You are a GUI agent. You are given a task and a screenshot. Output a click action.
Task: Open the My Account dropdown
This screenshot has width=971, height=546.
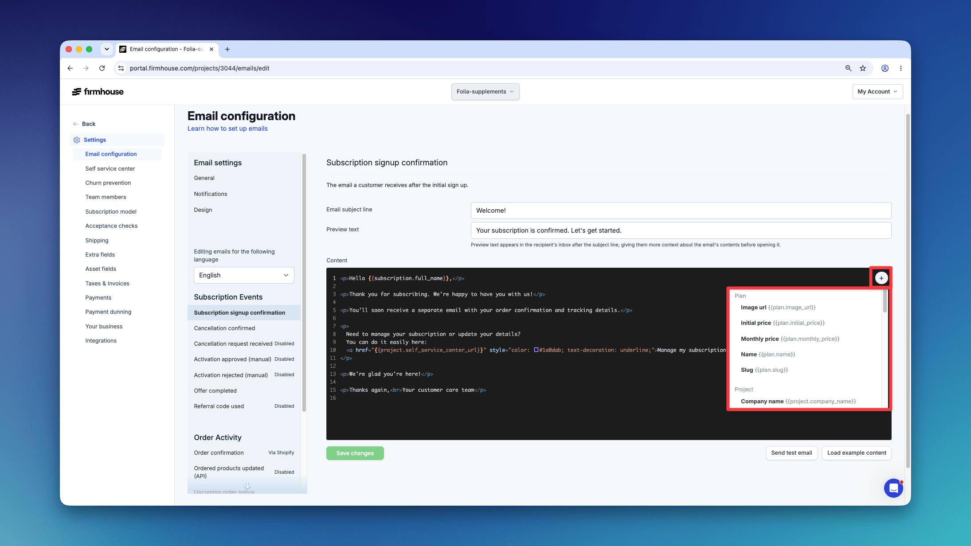point(877,92)
